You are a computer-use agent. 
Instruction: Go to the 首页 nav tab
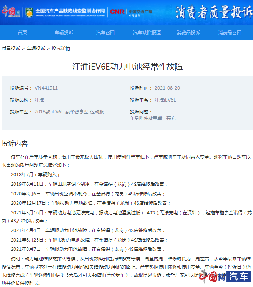click(x=22, y=33)
